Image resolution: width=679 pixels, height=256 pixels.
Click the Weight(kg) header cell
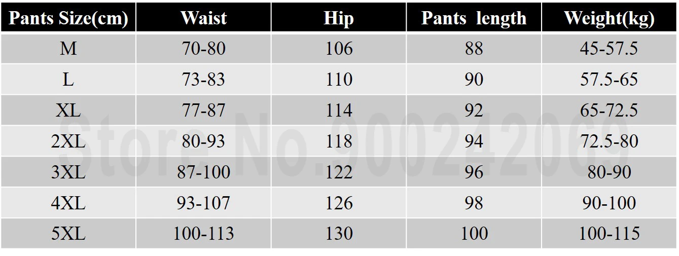click(609, 18)
